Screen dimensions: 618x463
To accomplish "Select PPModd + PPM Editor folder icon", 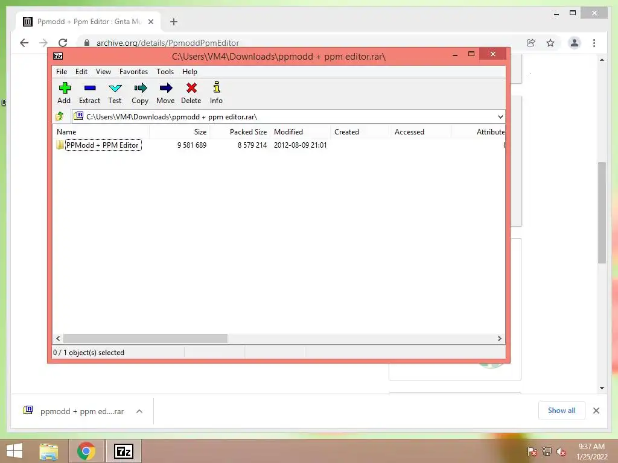I will [x=60, y=145].
